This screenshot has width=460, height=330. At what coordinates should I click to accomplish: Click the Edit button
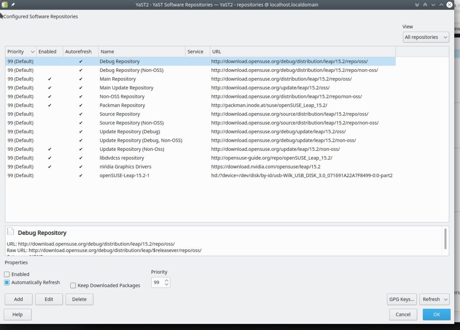click(49, 299)
